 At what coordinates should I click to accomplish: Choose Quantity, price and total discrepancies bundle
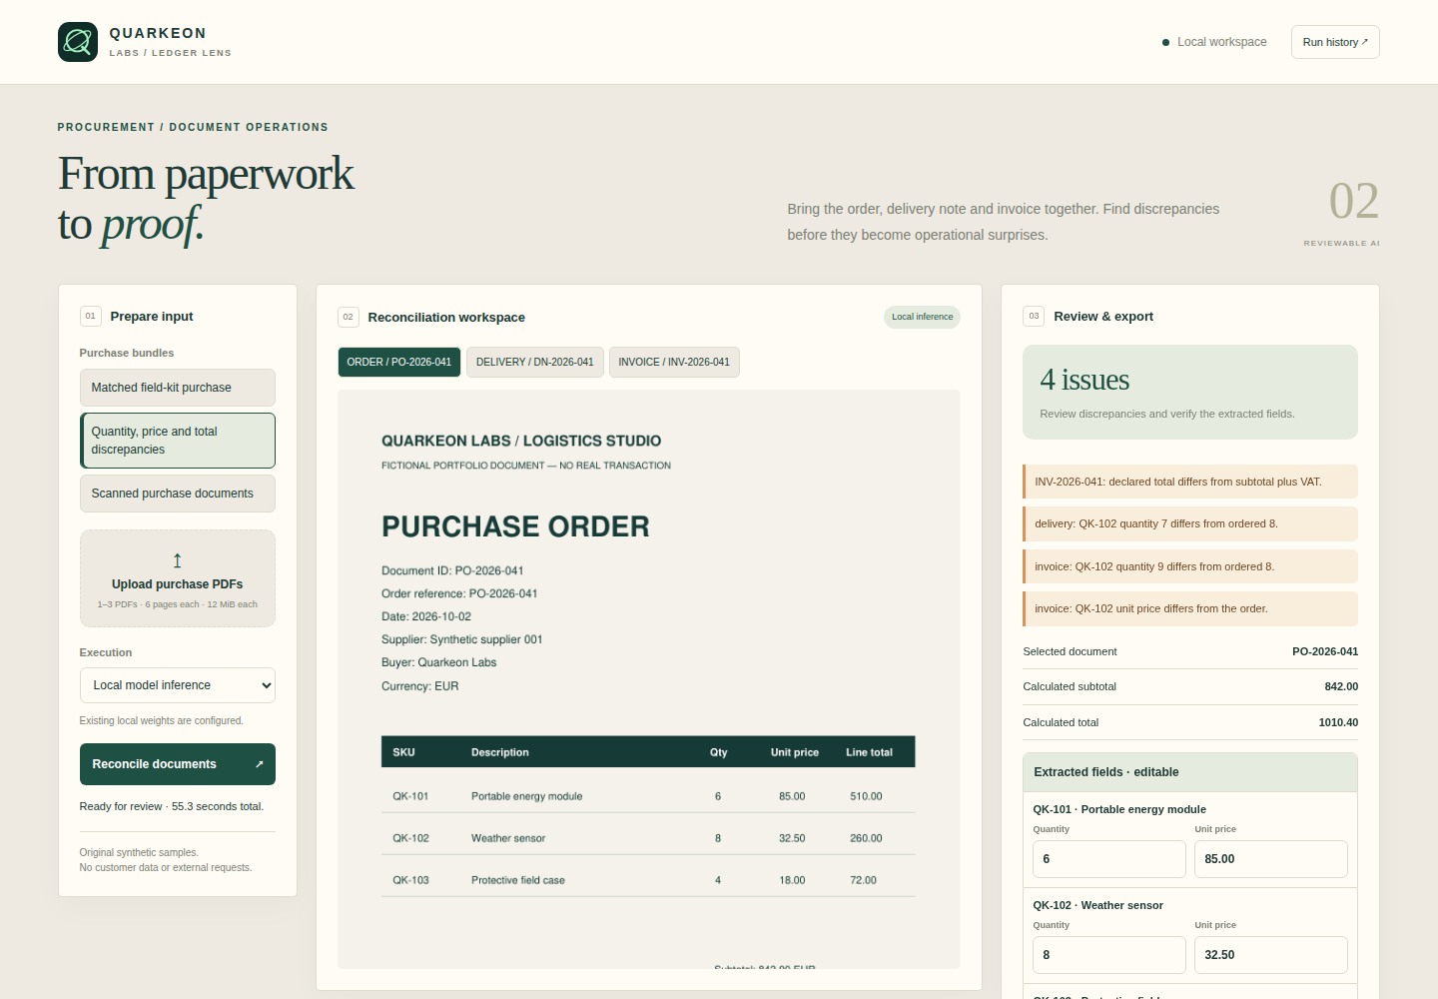point(178,441)
